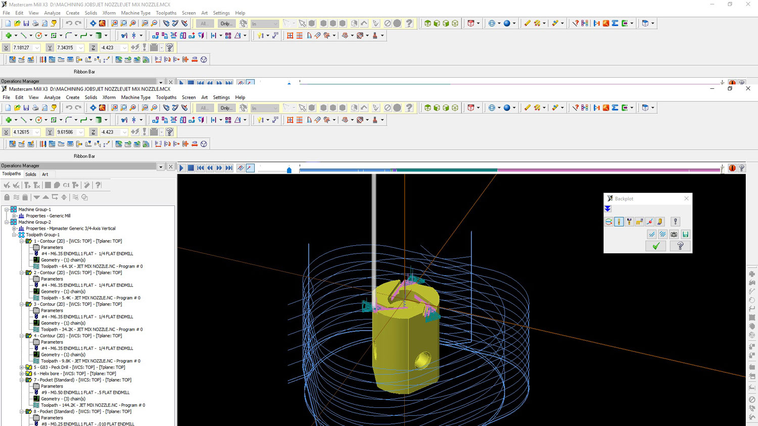Click red Set stop conditions icon on playback bar

point(732,168)
